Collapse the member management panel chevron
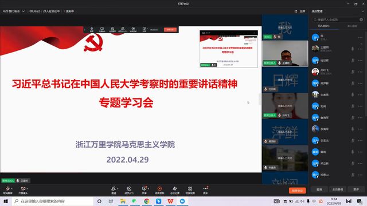367x206 pixels. [x=363, y=11]
